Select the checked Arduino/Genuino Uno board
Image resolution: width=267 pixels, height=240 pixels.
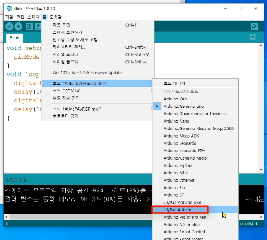click(x=195, y=106)
